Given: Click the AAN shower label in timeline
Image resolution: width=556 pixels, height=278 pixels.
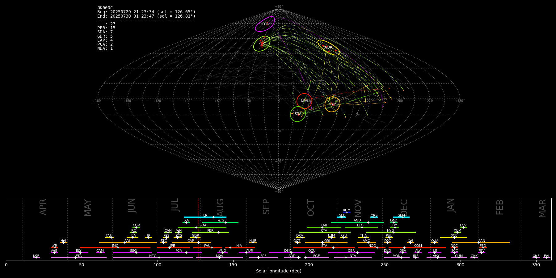Looking at the screenshot, I should point(482,241).
